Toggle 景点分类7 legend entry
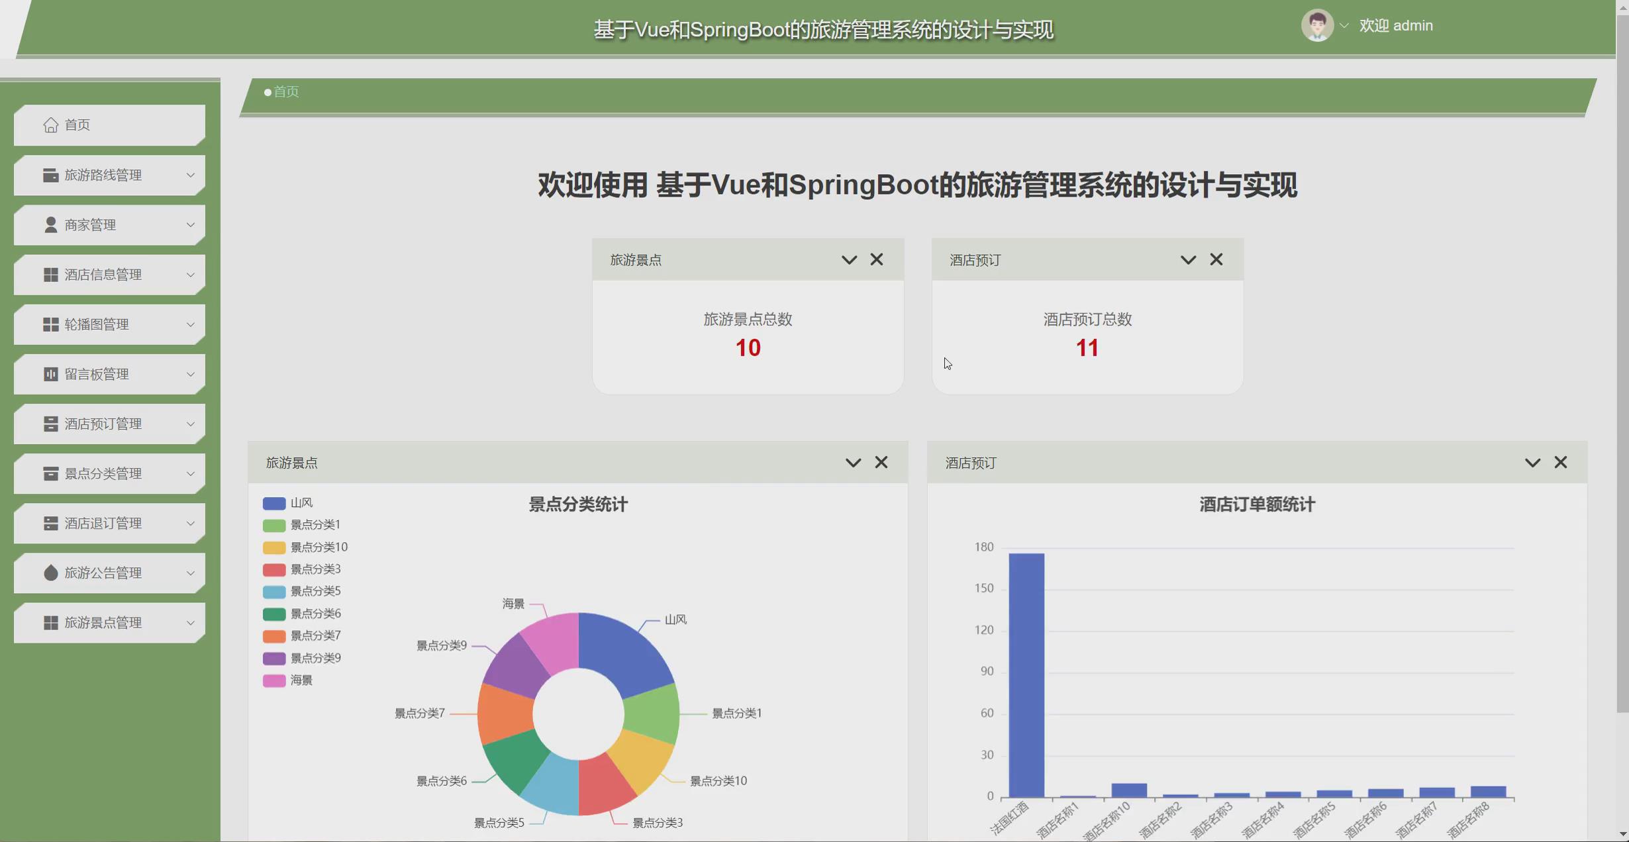 [x=301, y=635]
